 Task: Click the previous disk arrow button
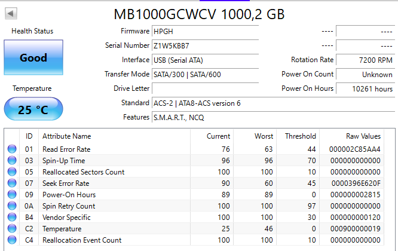[x=11, y=13]
